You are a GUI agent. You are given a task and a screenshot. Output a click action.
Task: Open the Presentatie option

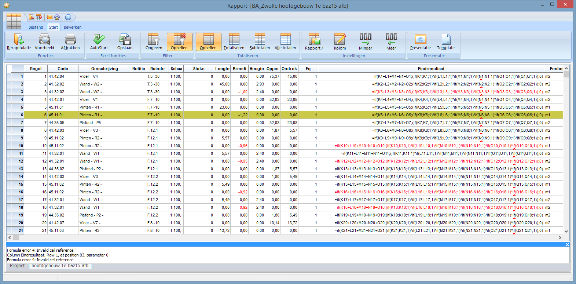point(420,42)
